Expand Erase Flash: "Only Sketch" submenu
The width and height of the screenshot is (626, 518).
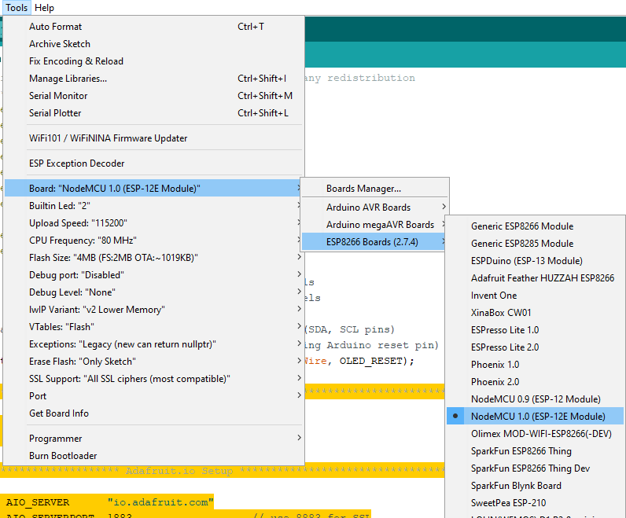pyautogui.click(x=153, y=361)
